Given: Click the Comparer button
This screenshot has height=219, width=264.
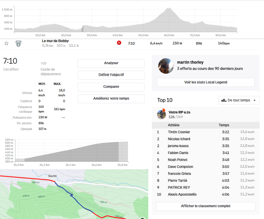Looking at the screenshot, I should (x=111, y=87).
